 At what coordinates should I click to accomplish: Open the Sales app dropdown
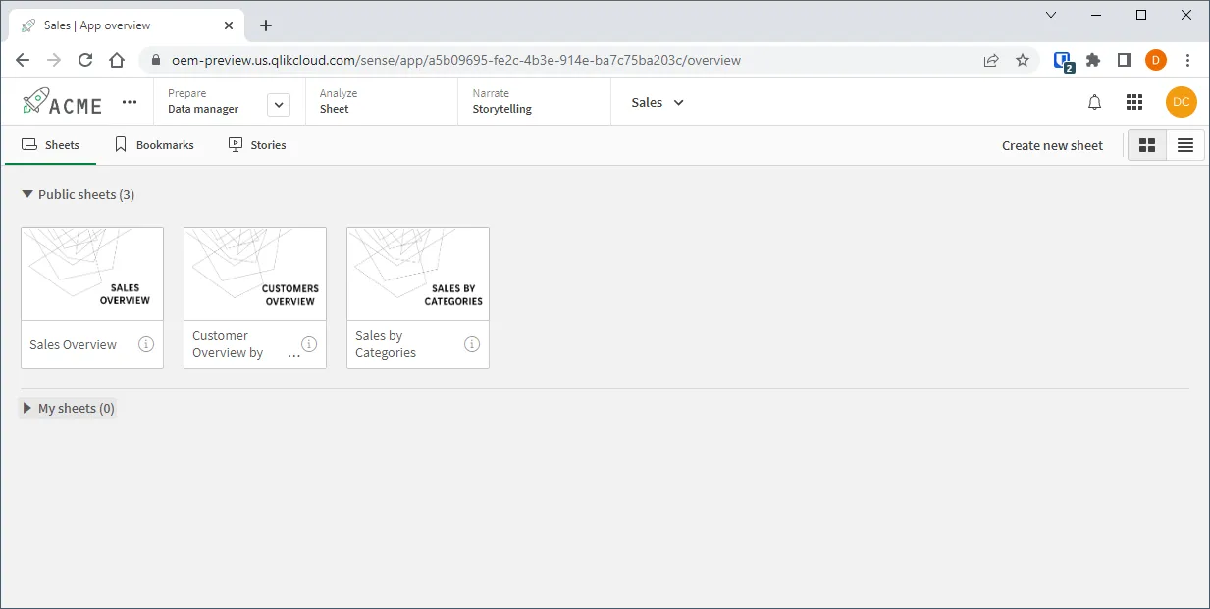point(656,102)
